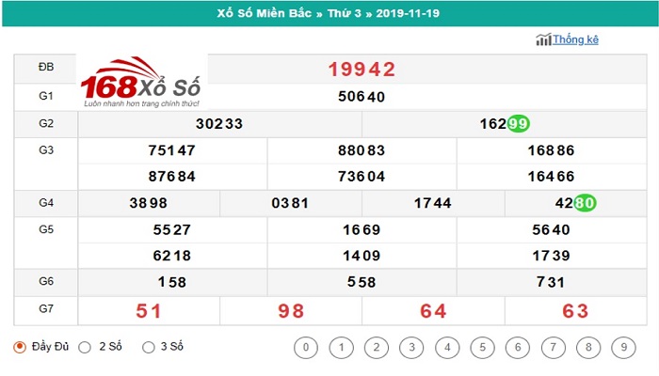659x376 pixels.
Task: Click G7 result number 51
Action: [x=149, y=311]
